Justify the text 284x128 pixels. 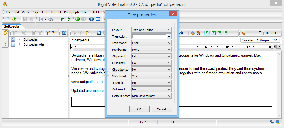click(226, 33)
